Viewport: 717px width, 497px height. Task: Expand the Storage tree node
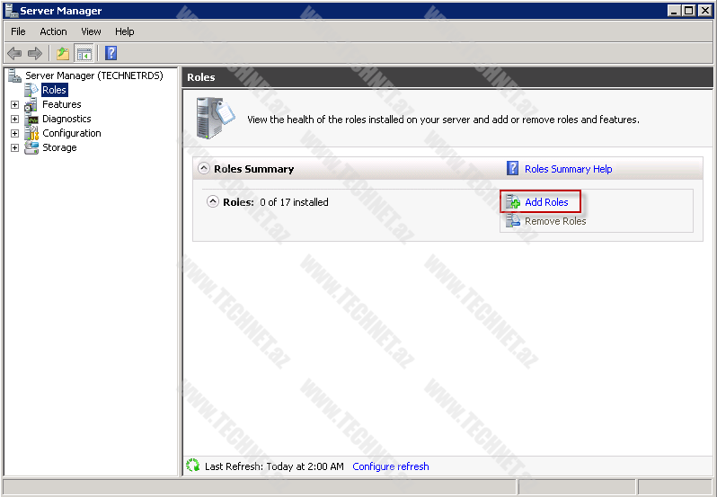pos(14,147)
